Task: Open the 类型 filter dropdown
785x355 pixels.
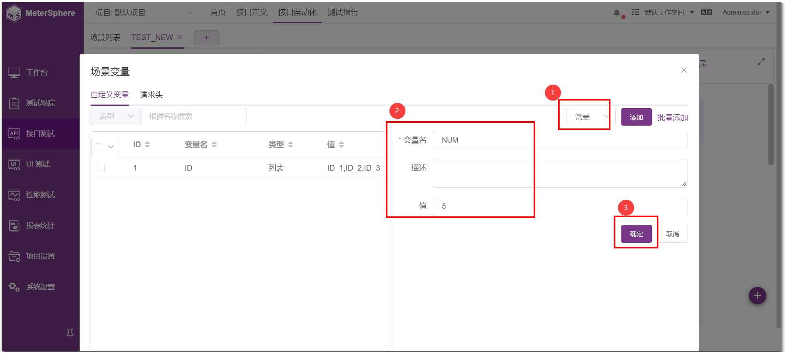Action: point(116,117)
